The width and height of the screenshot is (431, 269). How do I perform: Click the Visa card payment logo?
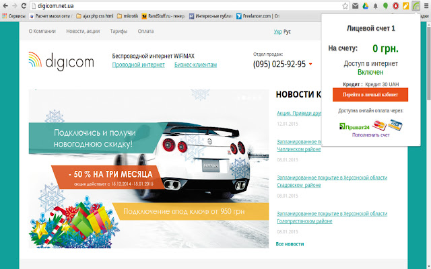coord(395,125)
